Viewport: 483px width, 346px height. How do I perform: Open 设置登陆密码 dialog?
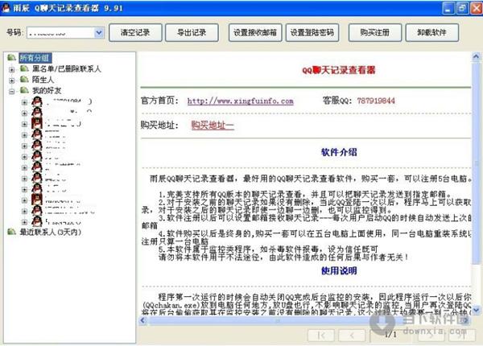(x=312, y=33)
